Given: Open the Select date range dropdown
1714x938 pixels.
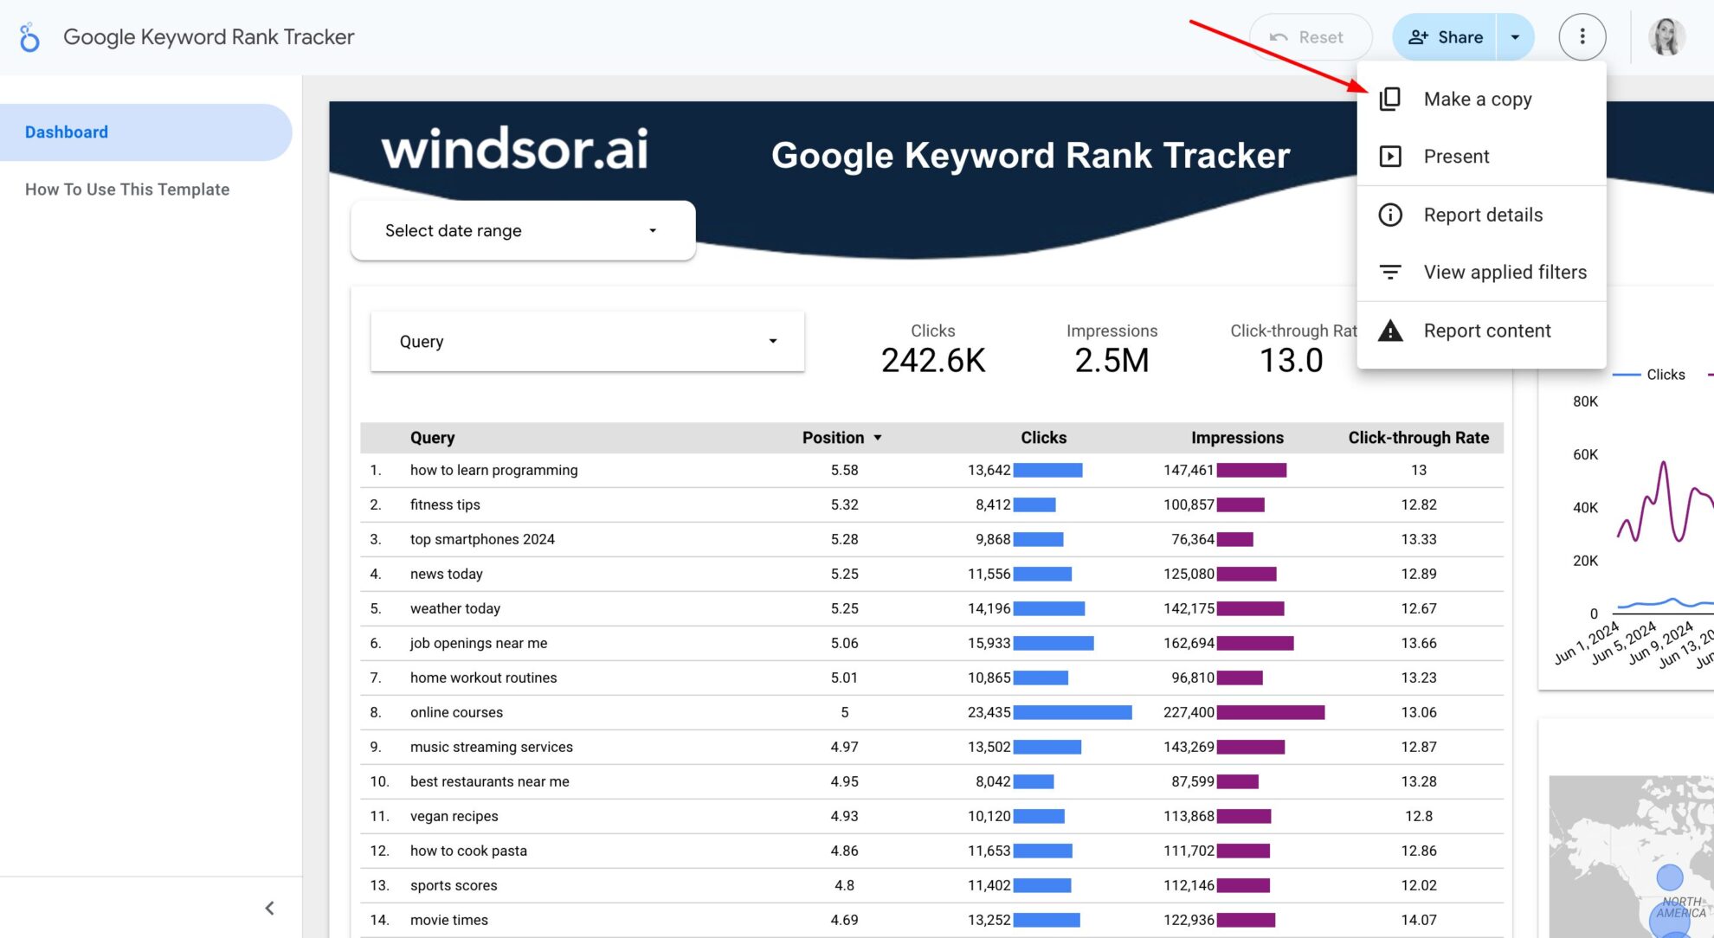Looking at the screenshot, I should 522,230.
